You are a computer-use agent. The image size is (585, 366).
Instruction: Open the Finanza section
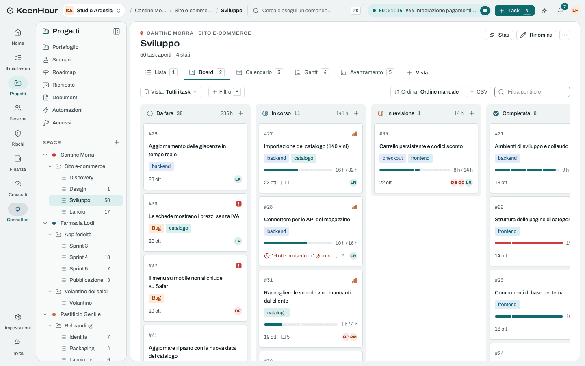pos(18,163)
